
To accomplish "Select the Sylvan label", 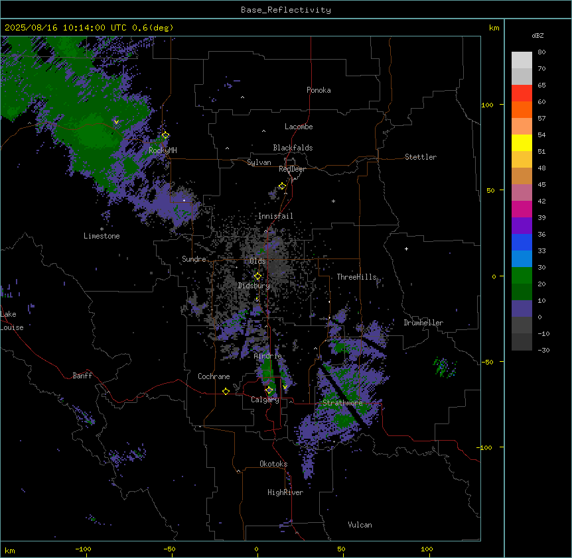I will pyautogui.click(x=259, y=162).
